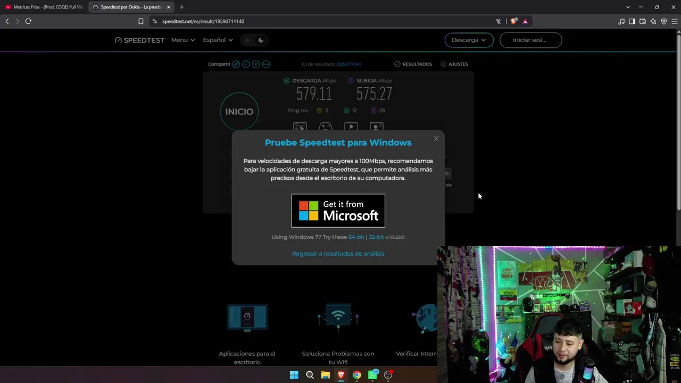Open File Explorer from taskbar
The width and height of the screenshot is (681, 383).
click(x=326, y=375)
